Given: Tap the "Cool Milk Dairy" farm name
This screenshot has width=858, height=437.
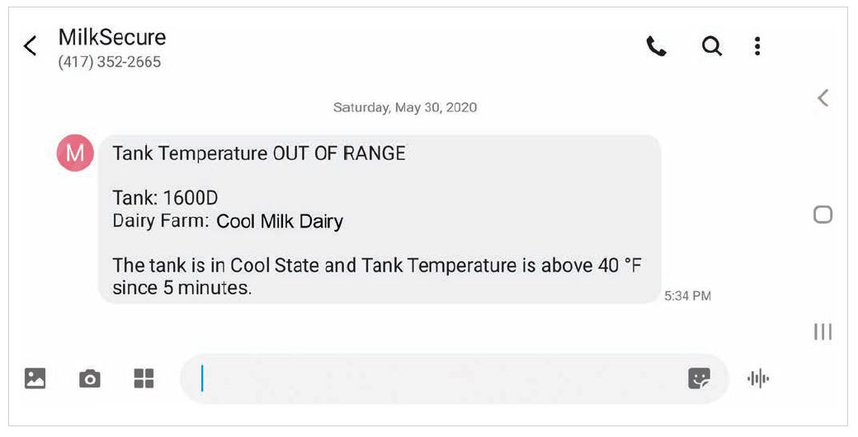Looking at the screenshot, I should pyautogui.click(x=280, y=221).
